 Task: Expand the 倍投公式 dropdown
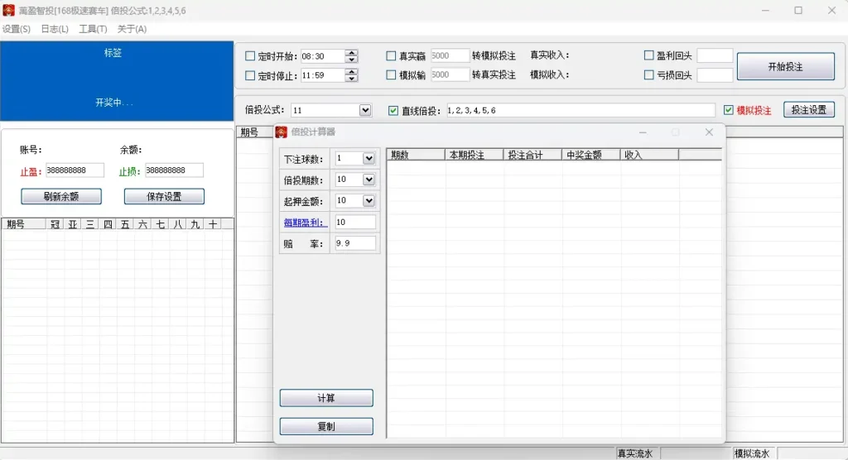coord(365,110)
